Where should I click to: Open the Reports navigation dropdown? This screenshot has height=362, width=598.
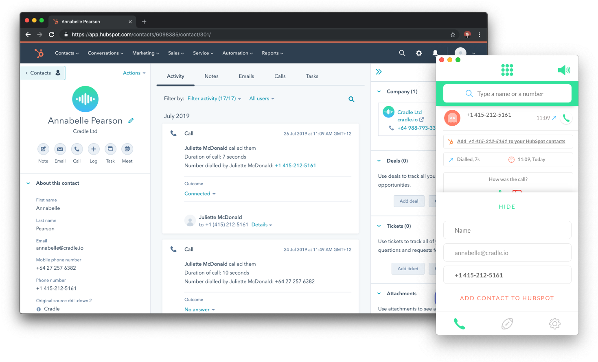[272, 53]
